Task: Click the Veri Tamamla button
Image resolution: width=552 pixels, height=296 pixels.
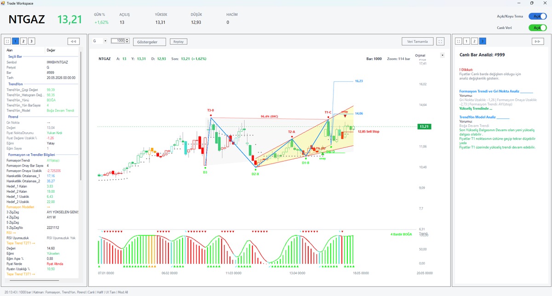Action: pos(418,41)
